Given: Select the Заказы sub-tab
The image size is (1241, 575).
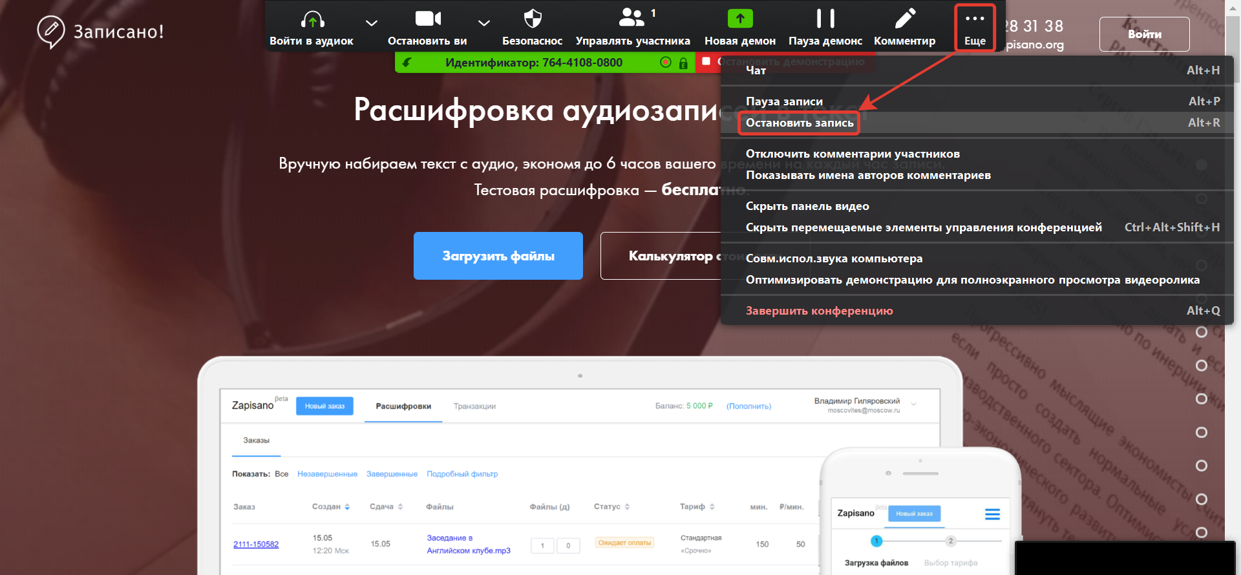Looking at the screenshot, I should pos(256,441).
